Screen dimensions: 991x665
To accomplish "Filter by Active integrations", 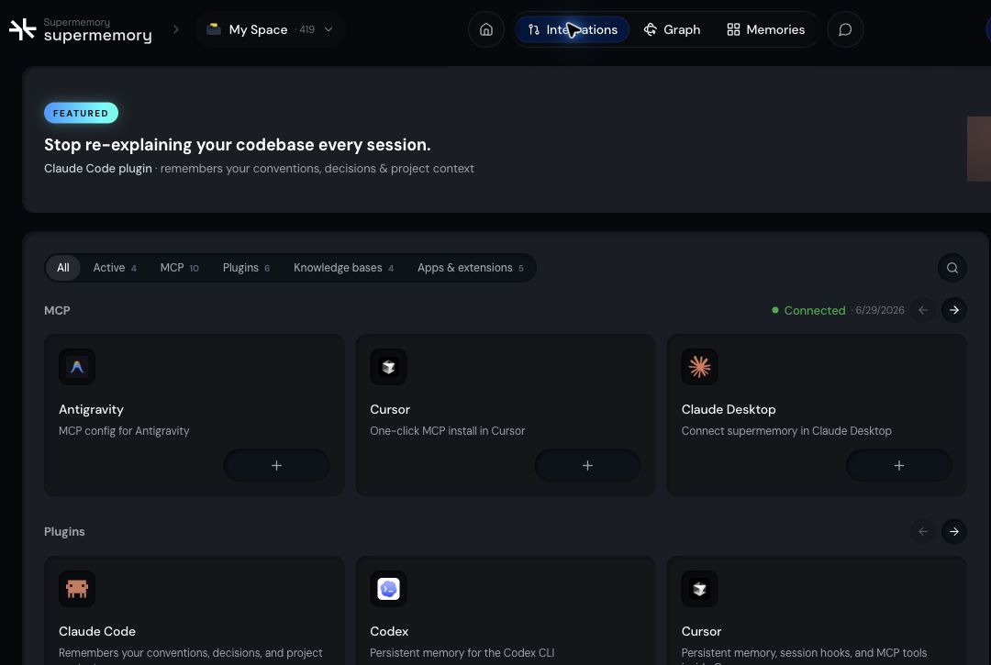I will pyautogui.click(x=115, y=268).
